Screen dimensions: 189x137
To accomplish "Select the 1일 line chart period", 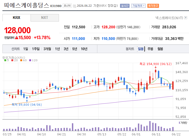I will click(26, 49).
